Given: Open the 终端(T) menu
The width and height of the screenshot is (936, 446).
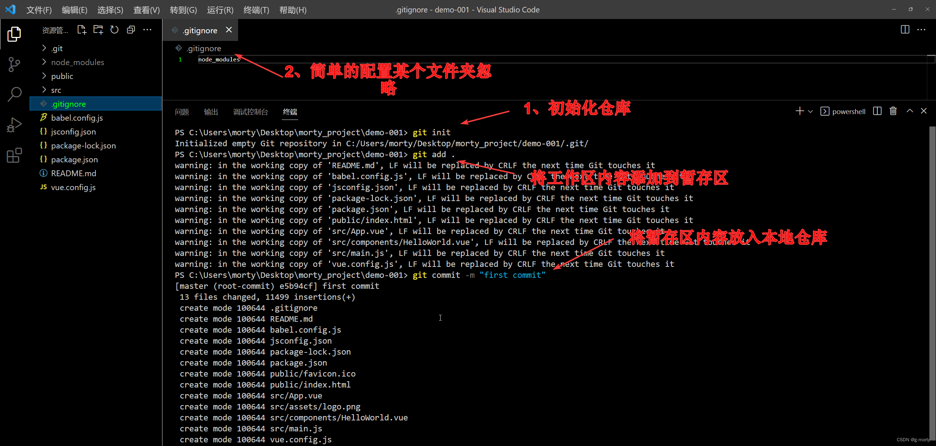Looking at the screenshot, I should [257, 10].
